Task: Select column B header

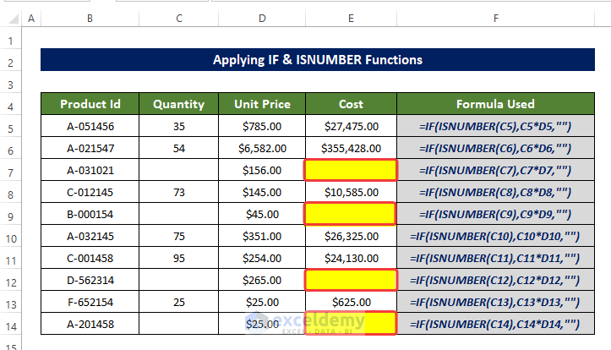Action: pyautogui.click(x=90, y=19)
